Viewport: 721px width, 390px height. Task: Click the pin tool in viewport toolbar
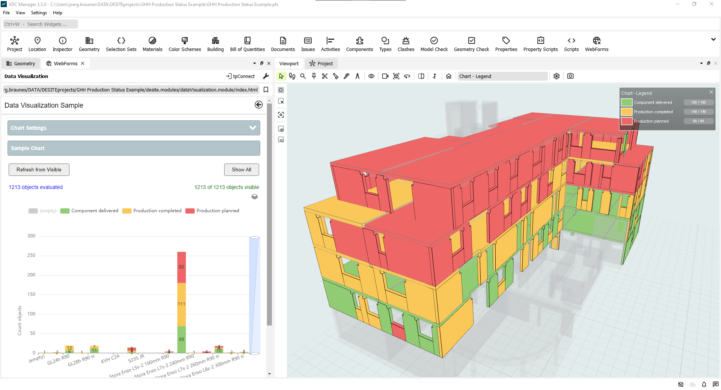click(314, 76)
